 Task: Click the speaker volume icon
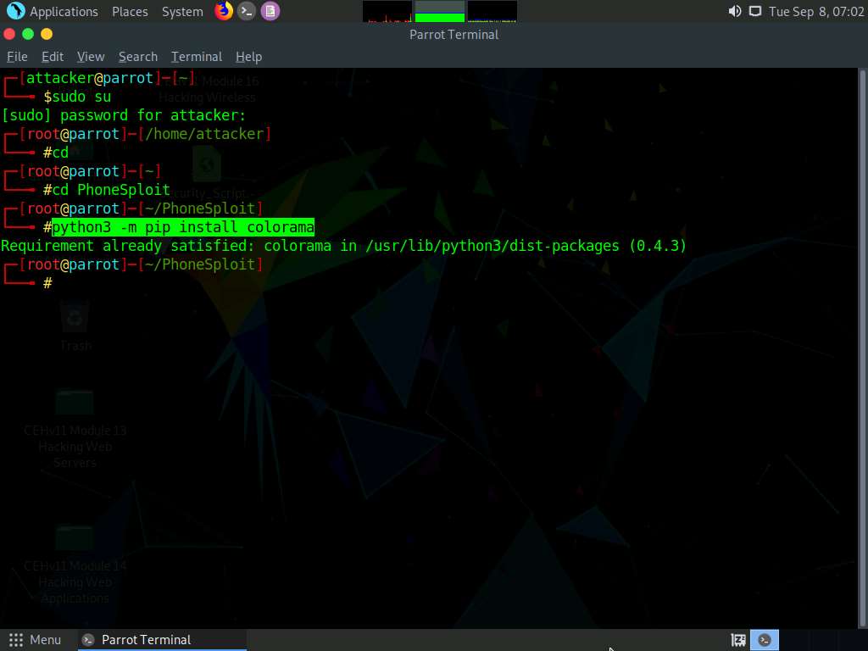point(732,11)
